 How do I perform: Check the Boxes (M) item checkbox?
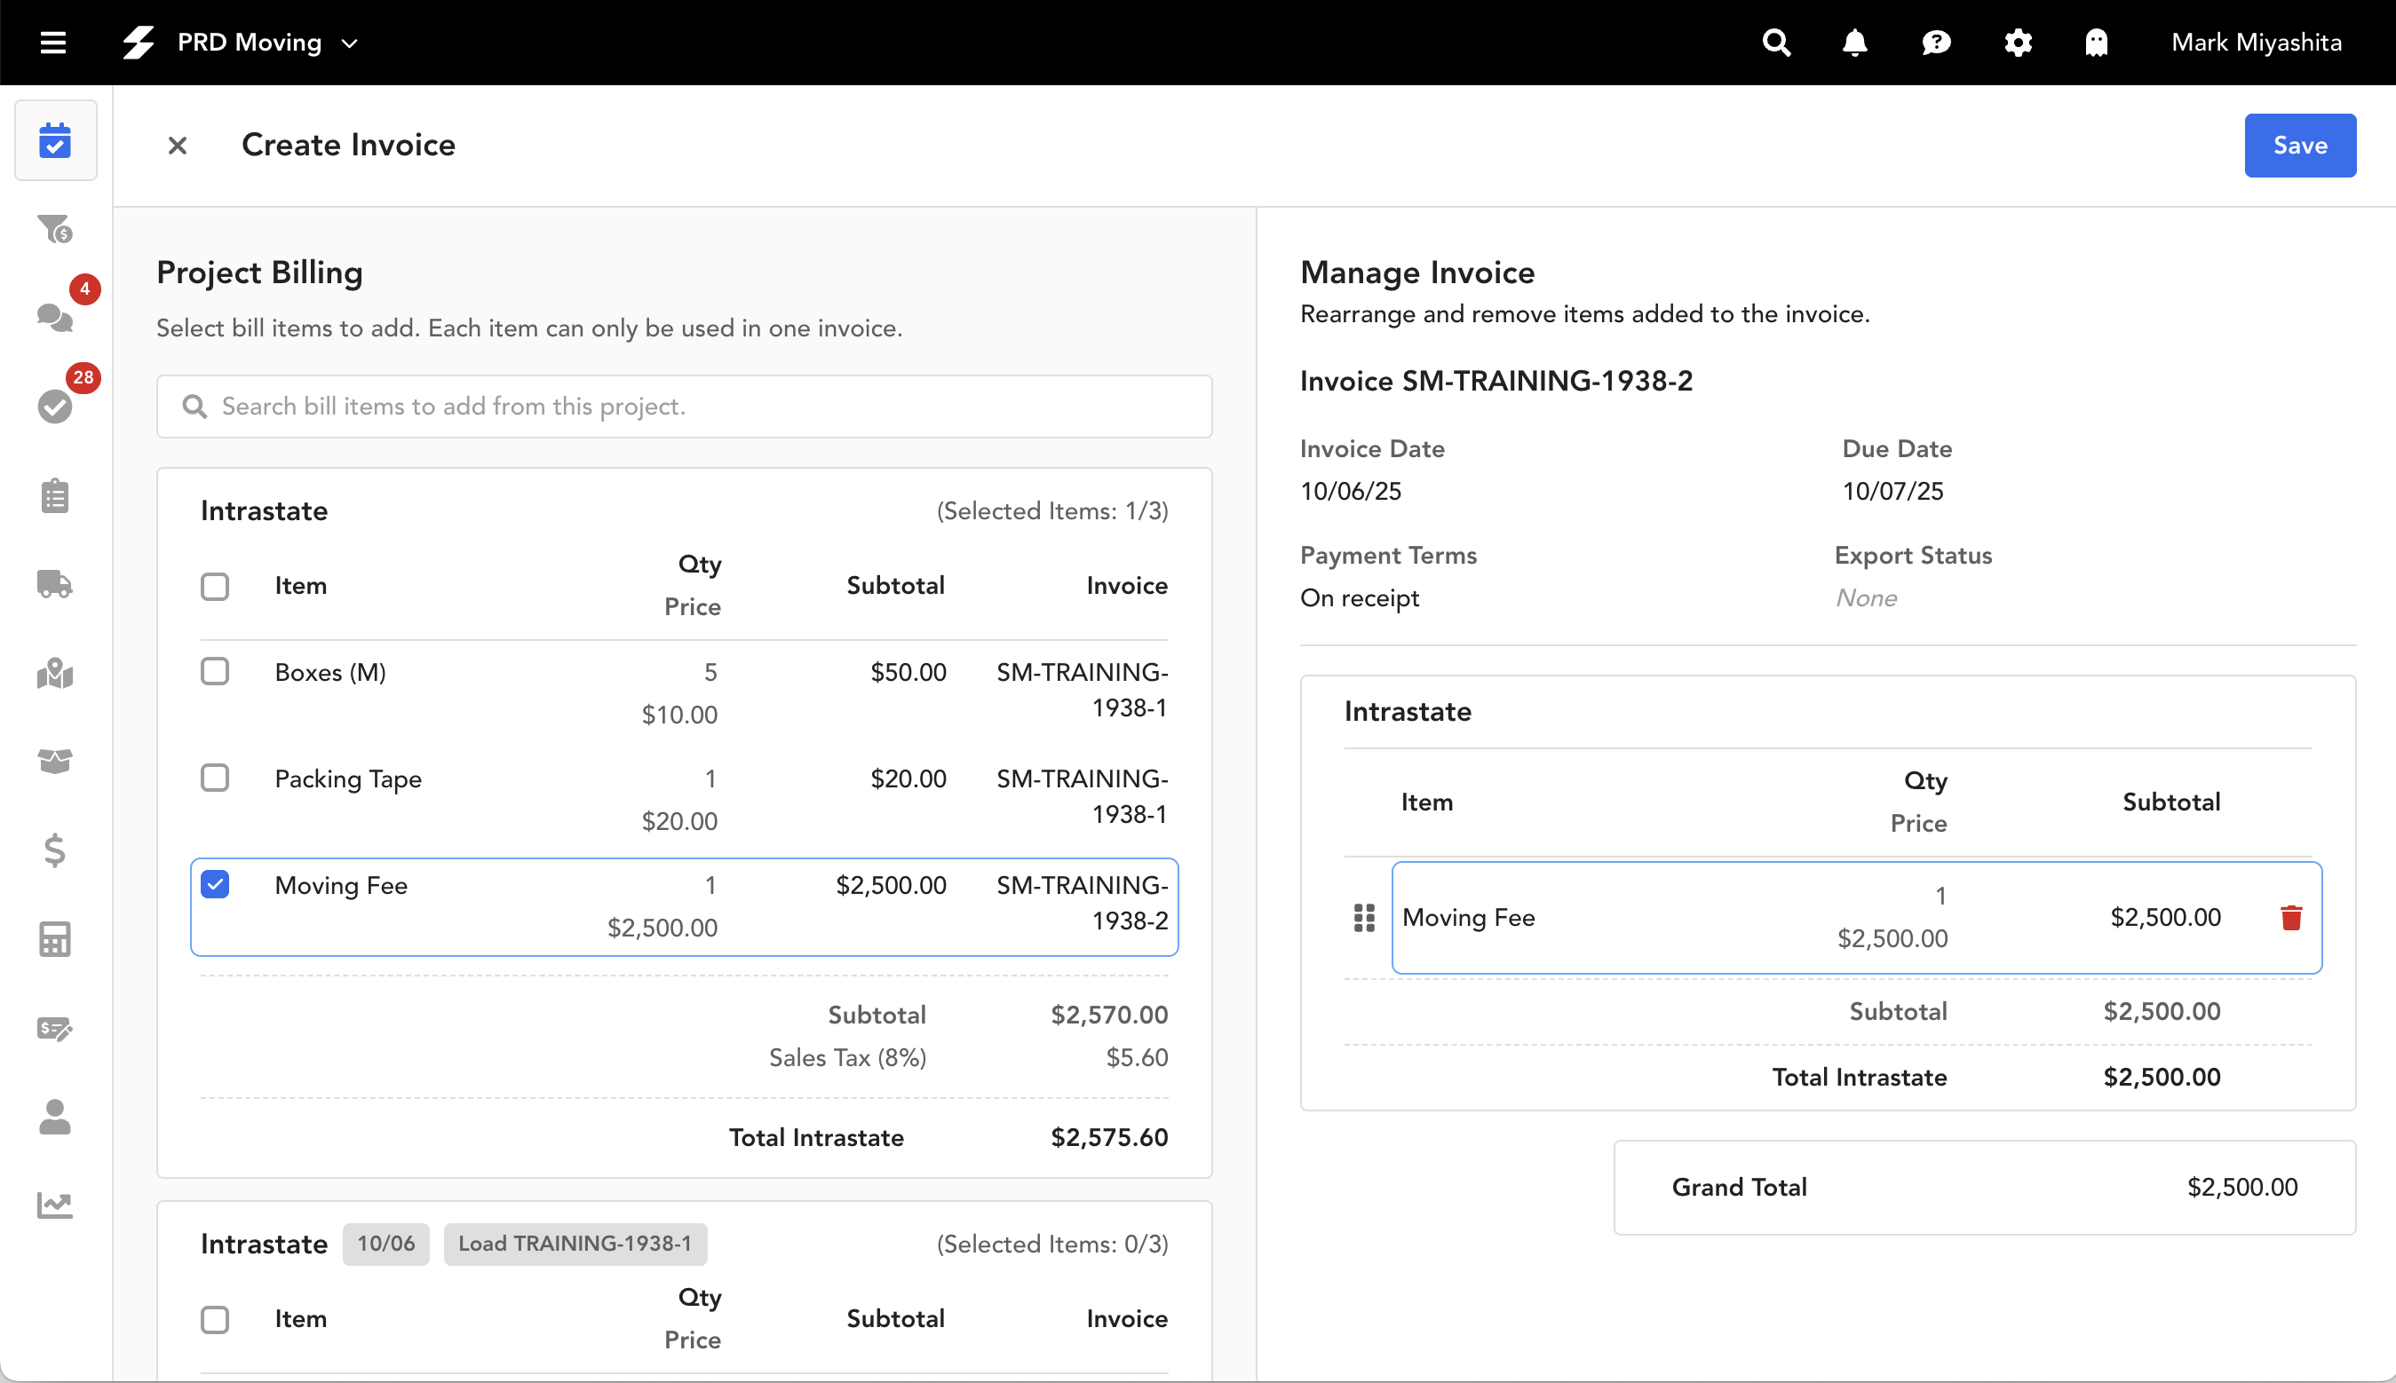(216, 672)
